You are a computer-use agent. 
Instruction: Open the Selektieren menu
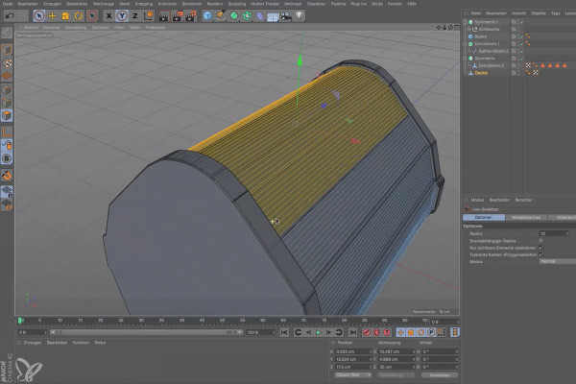77,4
